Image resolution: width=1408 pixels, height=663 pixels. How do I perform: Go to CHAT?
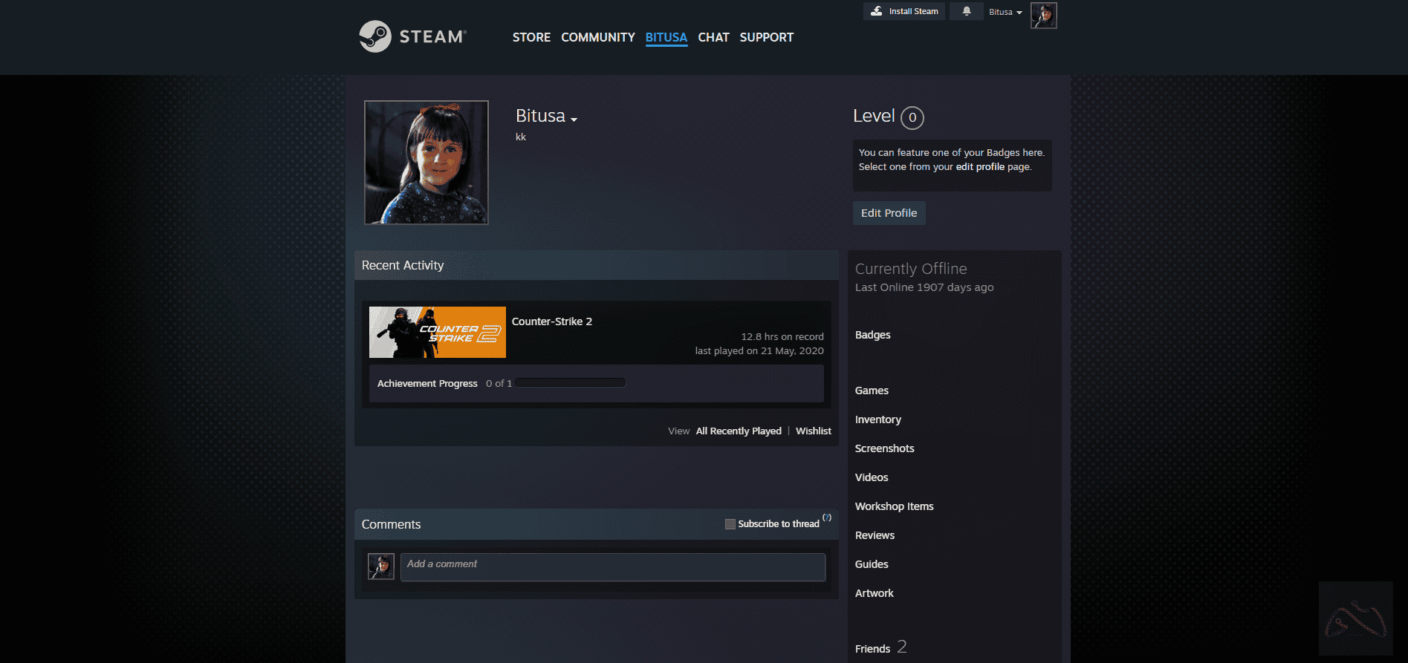coord(713,37)
